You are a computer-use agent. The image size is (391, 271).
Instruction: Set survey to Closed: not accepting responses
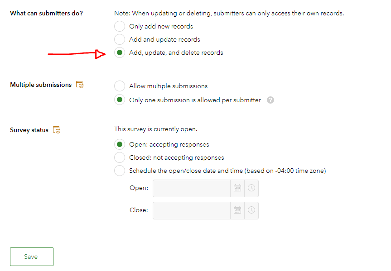pos(120,157)
